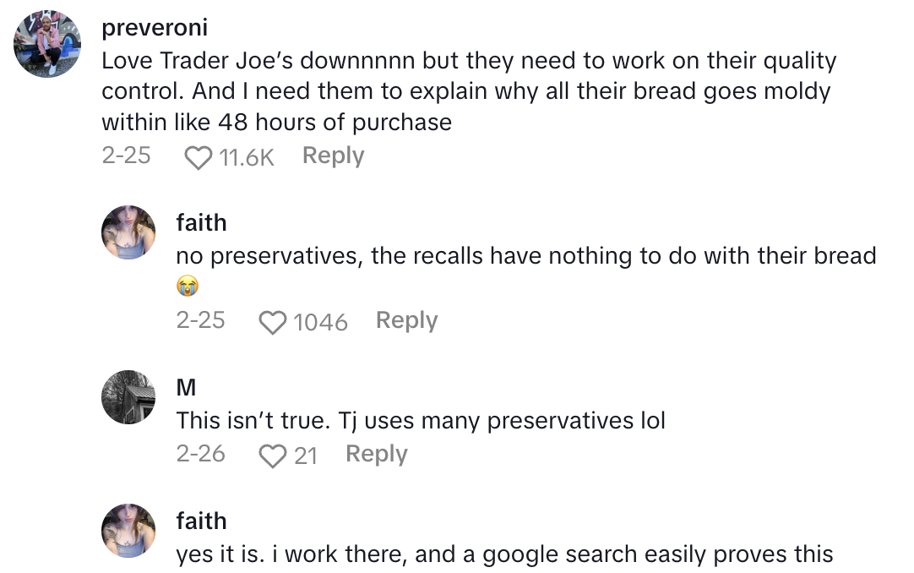Open the faith username above 'no preservatives'

click(x=201, y=222)
